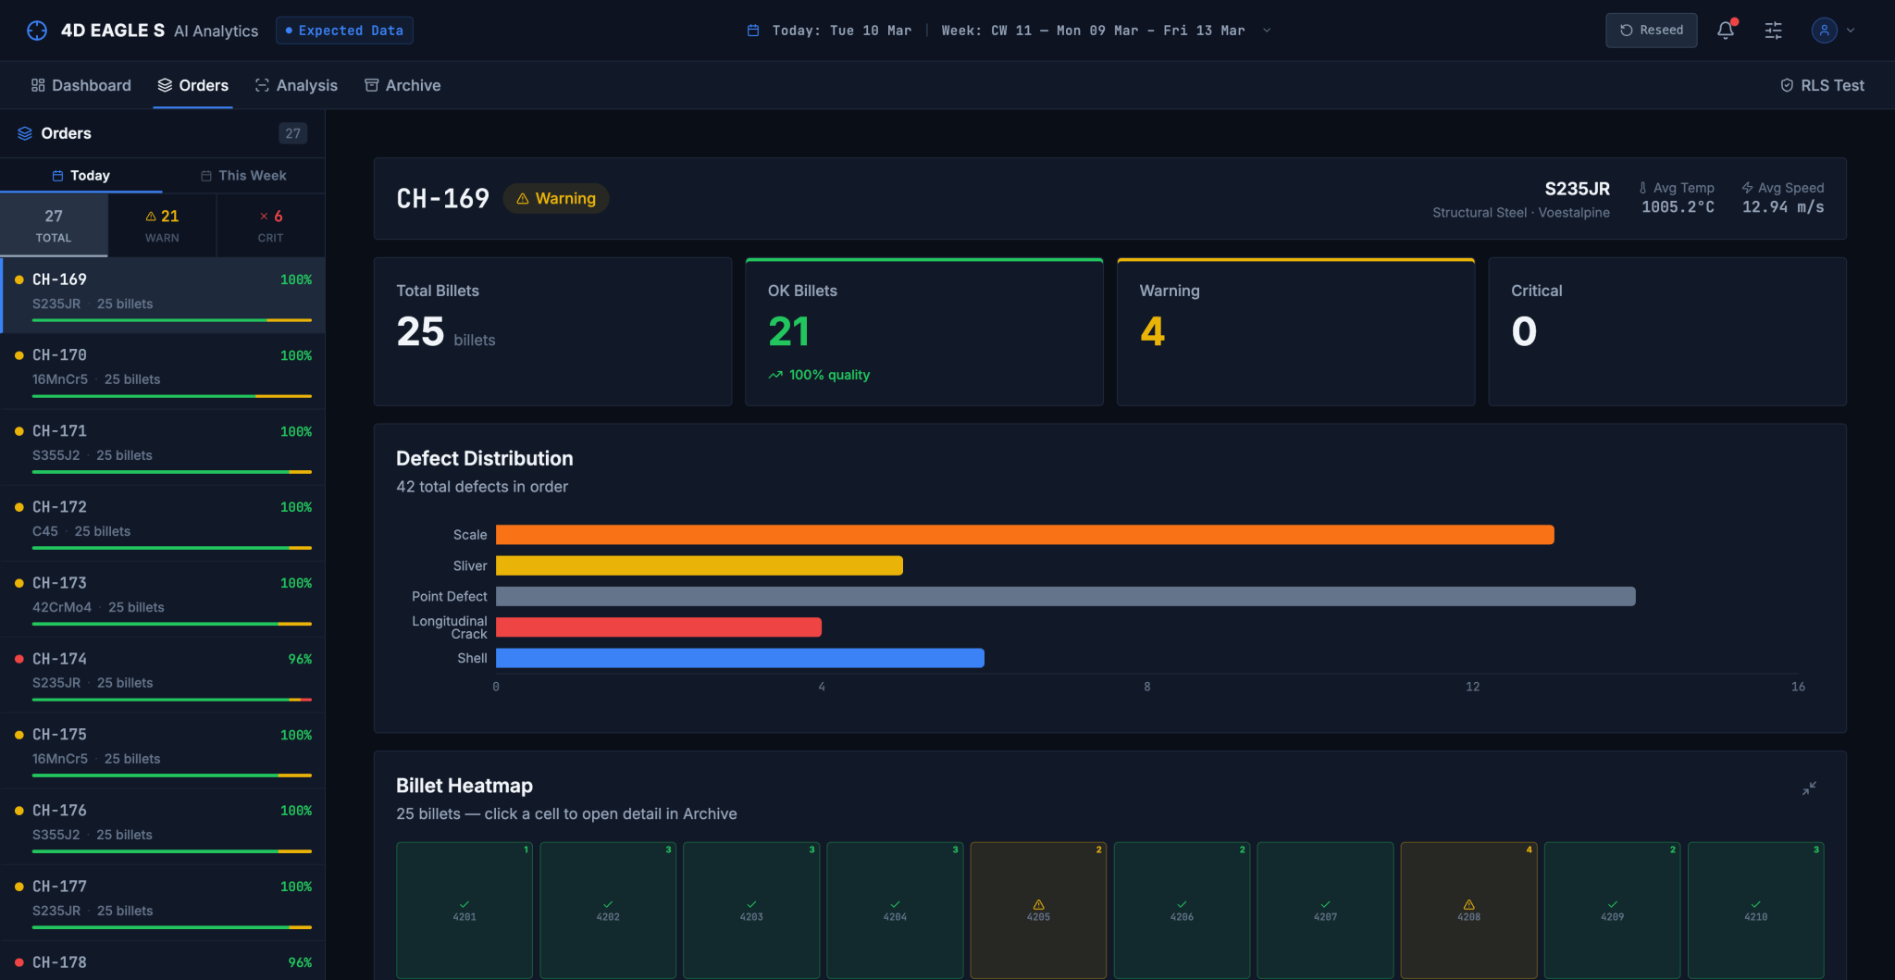Viewport: 1895px width, 980px height.
Task: Click the 4D Eagle S logo icon
Action: click(37, 31)
